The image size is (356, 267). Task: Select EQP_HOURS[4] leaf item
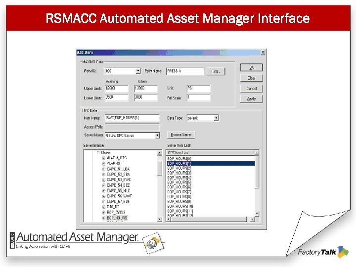(179, 178)
